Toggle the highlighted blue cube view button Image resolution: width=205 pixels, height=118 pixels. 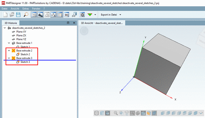click(x=154, y=113)
